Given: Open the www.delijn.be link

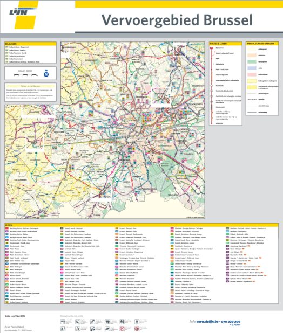Looking at the screenshot, I should click(207, 322).
